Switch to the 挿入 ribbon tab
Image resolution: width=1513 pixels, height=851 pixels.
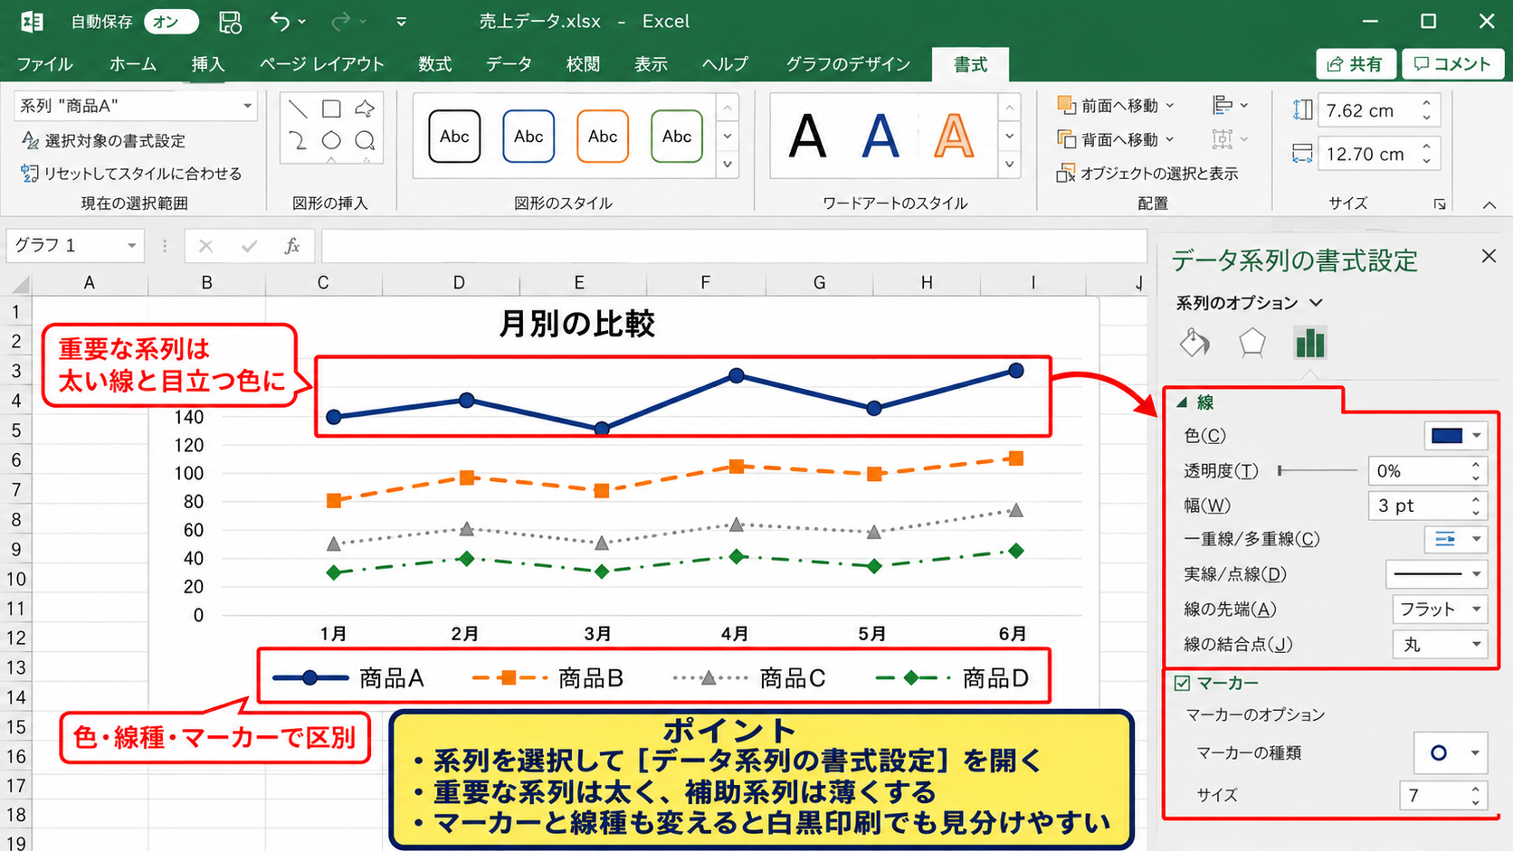pos(208,64)
